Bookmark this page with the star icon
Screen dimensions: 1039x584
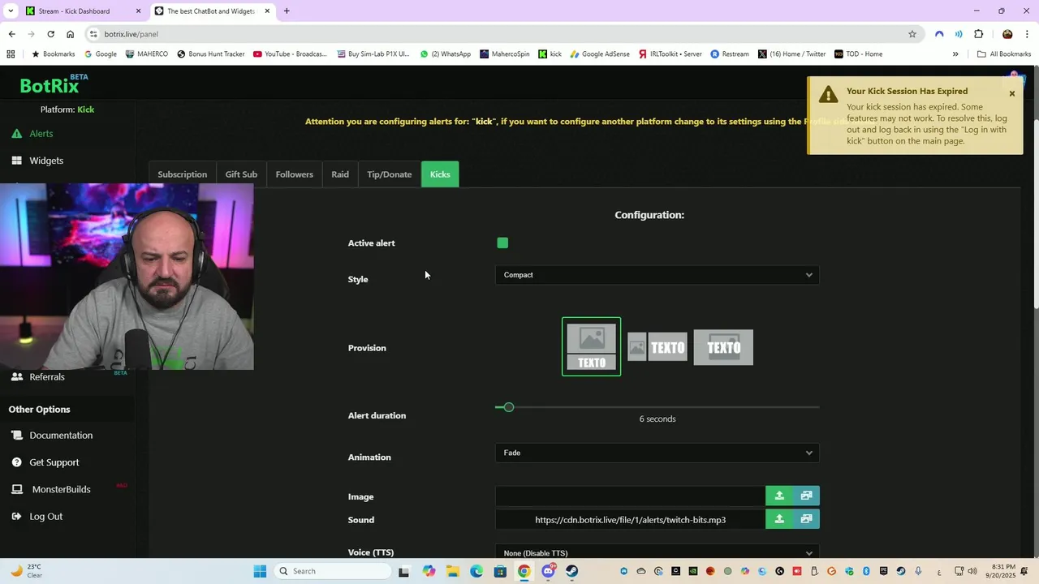pyautogui.click(x=912, y=34)
